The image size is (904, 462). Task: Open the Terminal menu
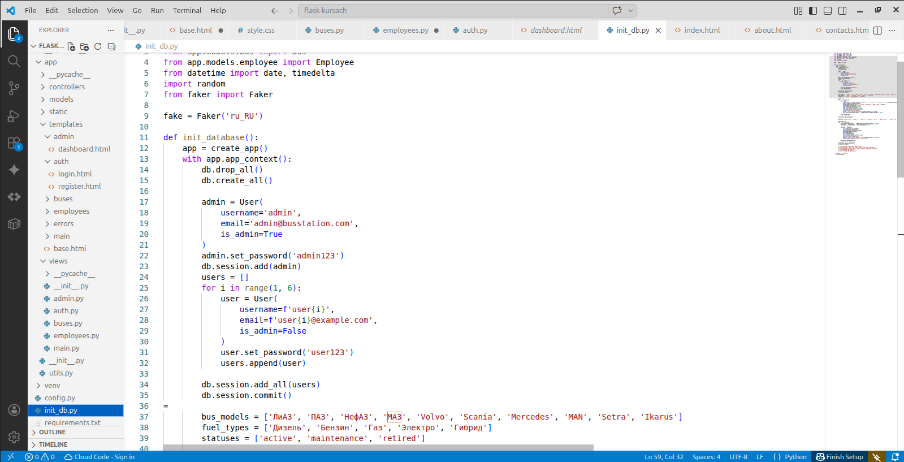[x=187, y=10]
